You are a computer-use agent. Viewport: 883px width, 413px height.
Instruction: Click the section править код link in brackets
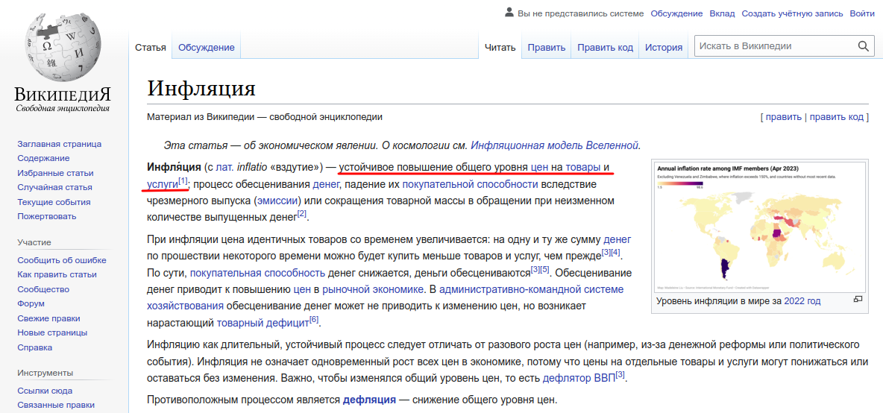(836, 117)
